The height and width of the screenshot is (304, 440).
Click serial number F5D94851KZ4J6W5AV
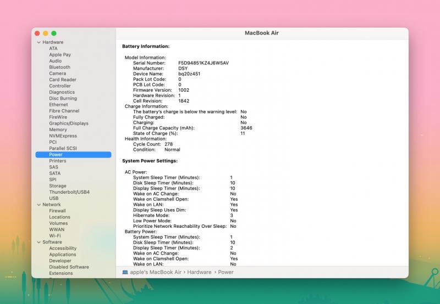tap(204, 63)
